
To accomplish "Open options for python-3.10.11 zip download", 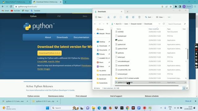I will pyautogui.click(x=58, y=101).
